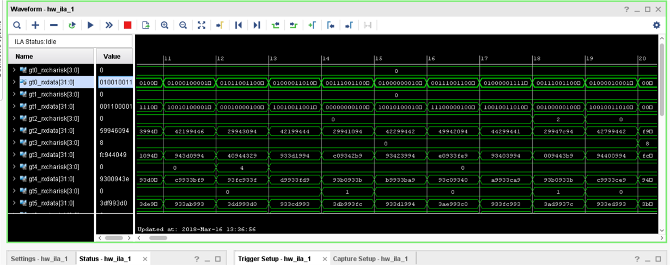Expand the gt5_rxcharisk[3:0] bus
670x265 pixels.
click(14, 191)
